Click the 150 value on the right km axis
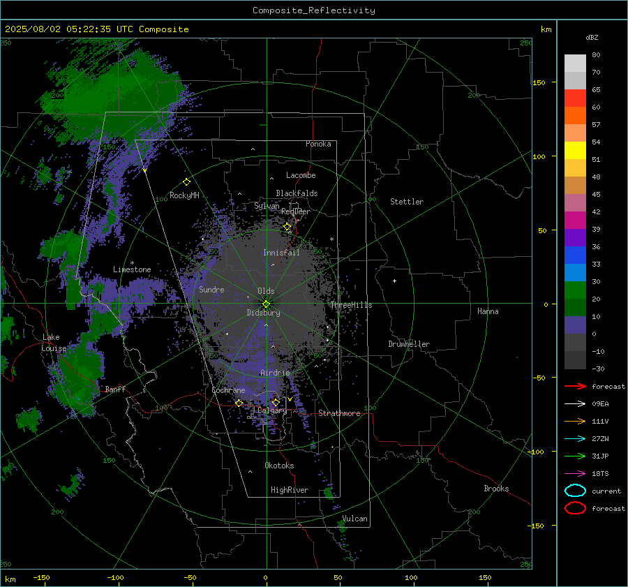 click(539, 82)
